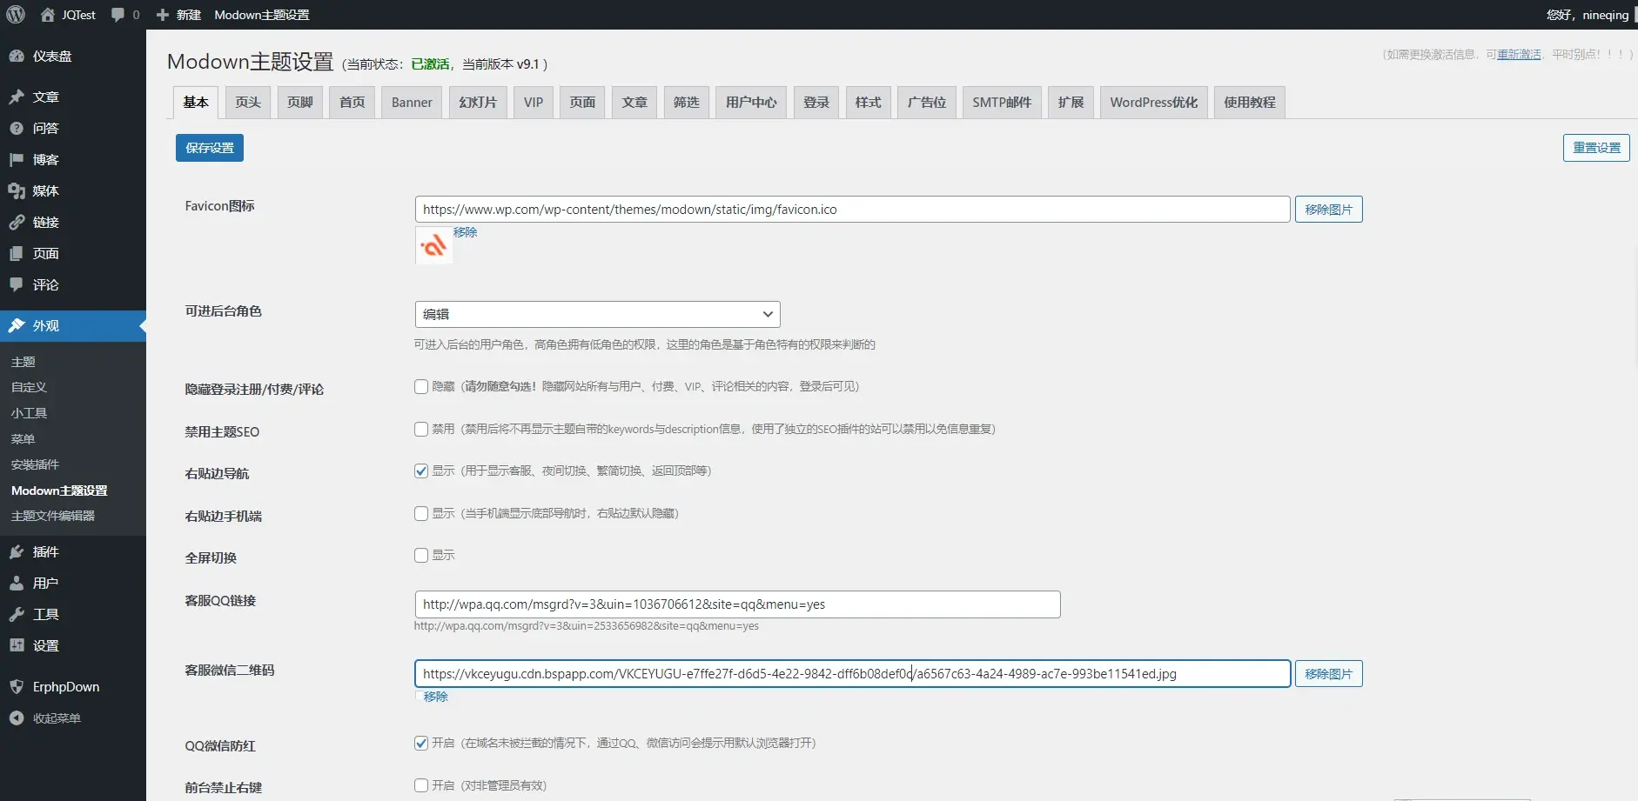This screenshot has width=1638, height=801.
Task: Switch to 幻灯片 tab
Action: [478, 102]
